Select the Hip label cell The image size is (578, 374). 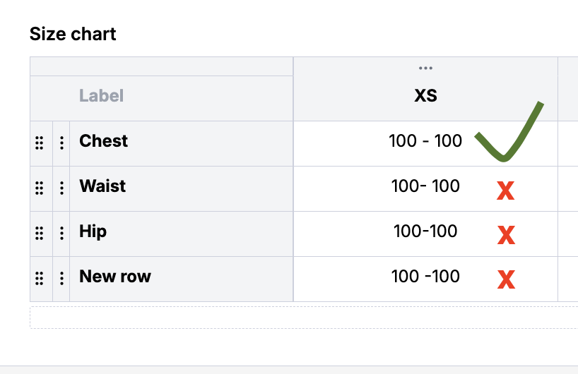pyautogui.click(x=93, y=231)
